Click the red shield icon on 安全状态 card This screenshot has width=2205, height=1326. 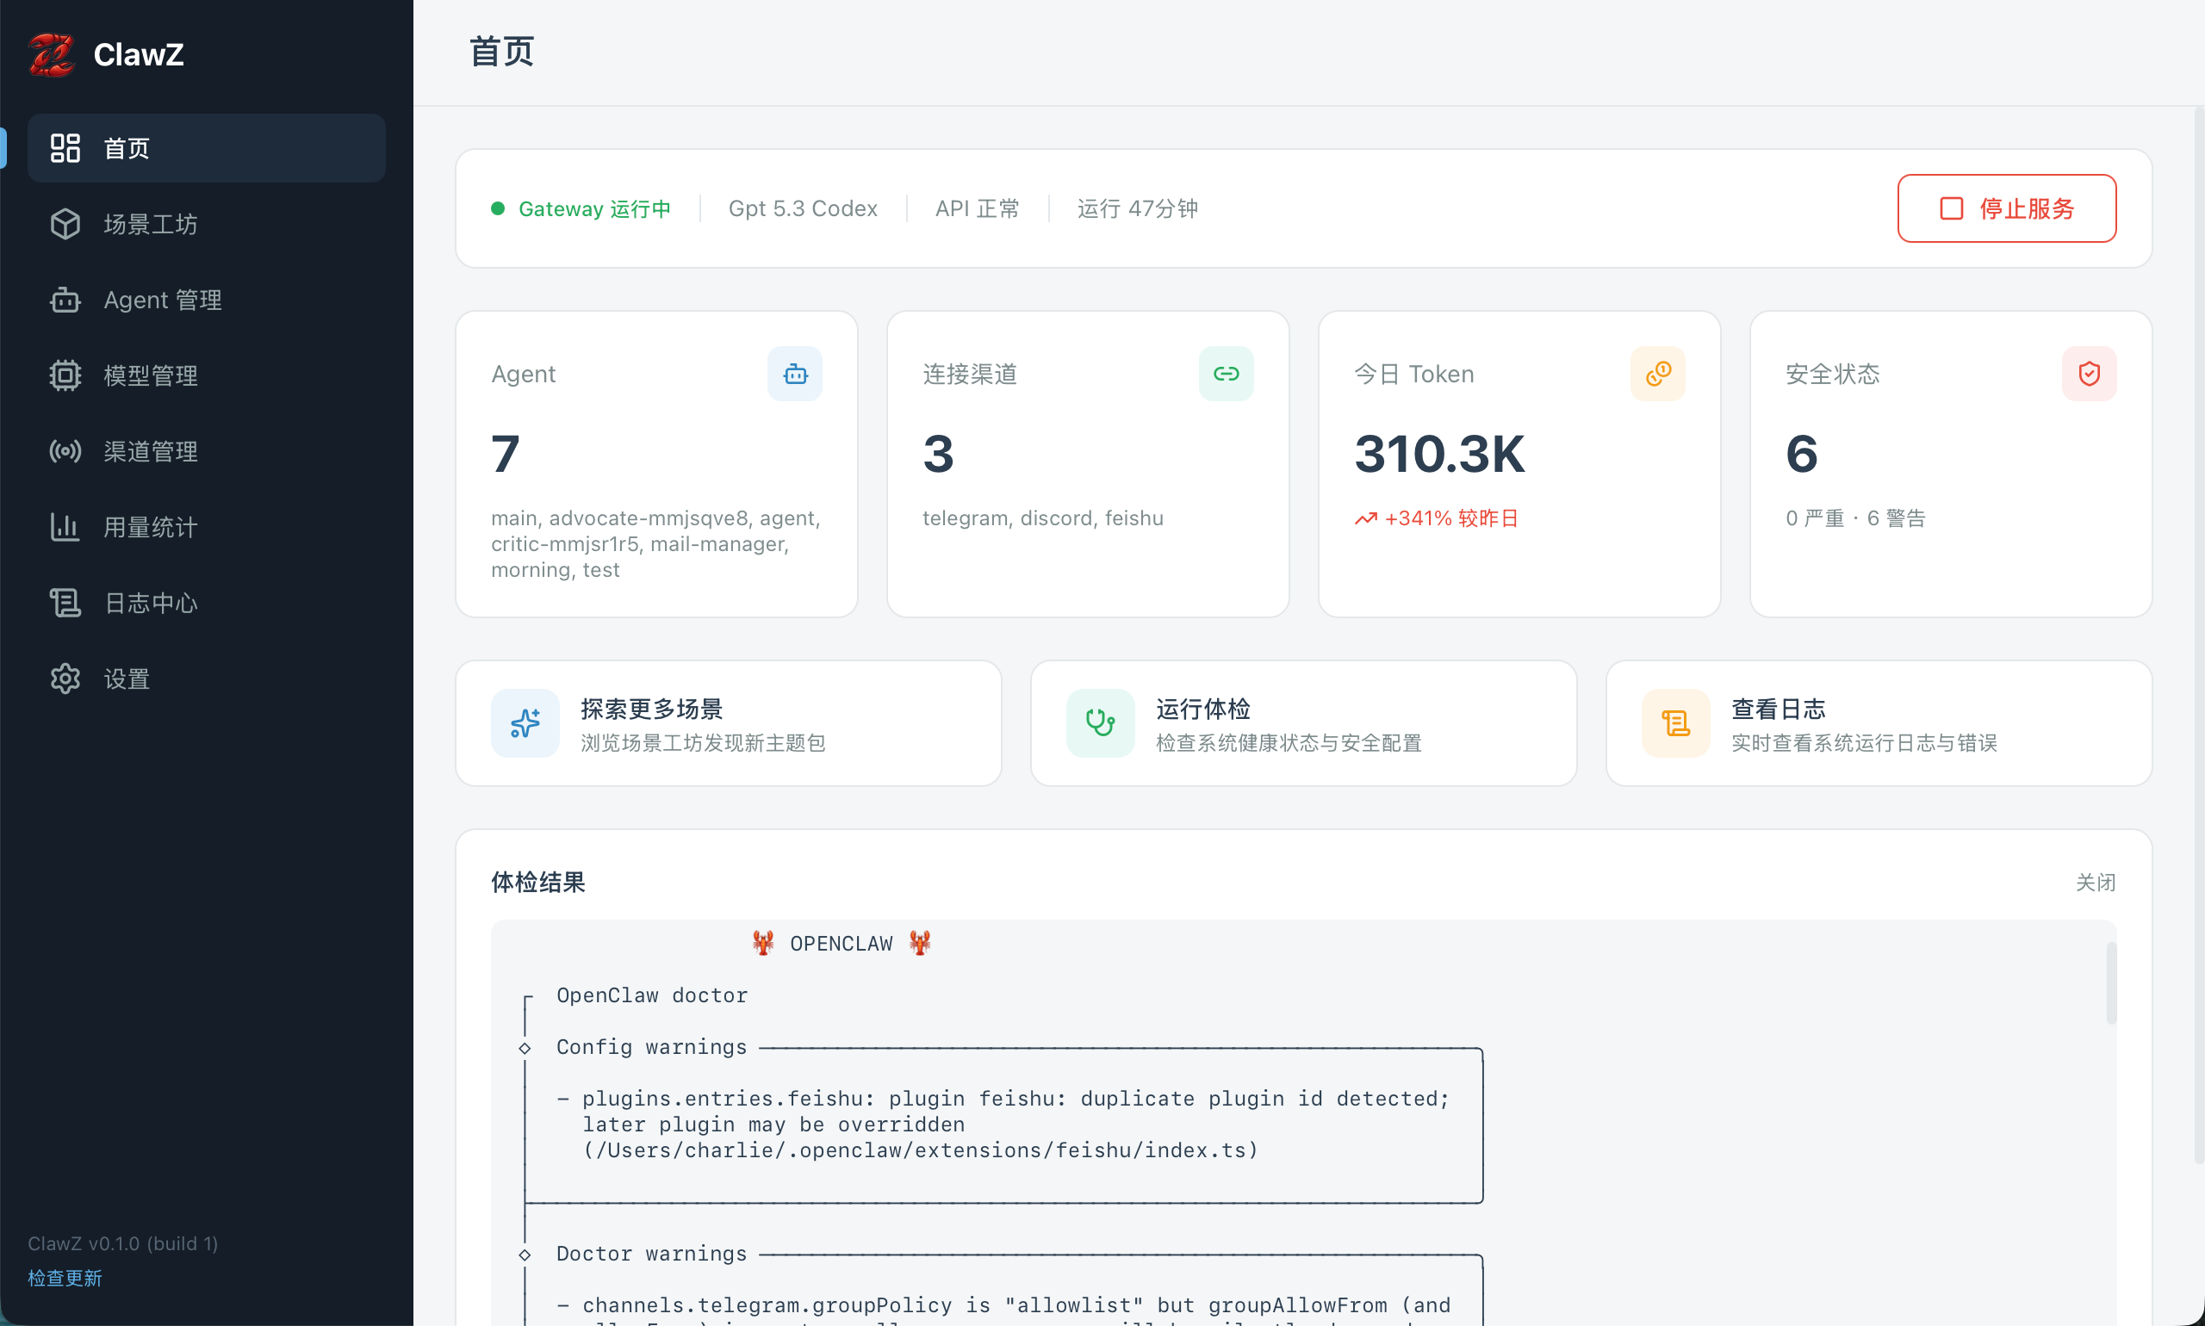pyautogui.click(x=2088, y=374)
